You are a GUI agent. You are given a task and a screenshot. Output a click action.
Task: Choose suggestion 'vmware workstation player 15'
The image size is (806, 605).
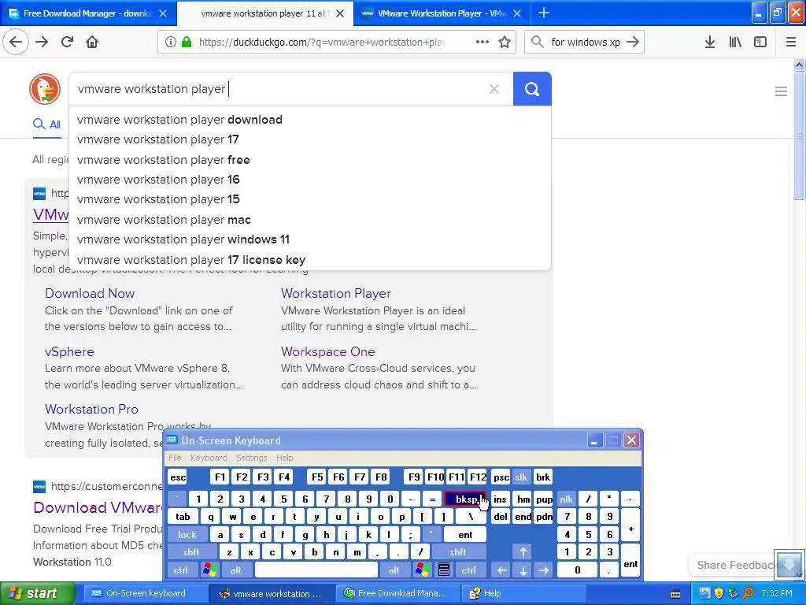tap(310, 199)
